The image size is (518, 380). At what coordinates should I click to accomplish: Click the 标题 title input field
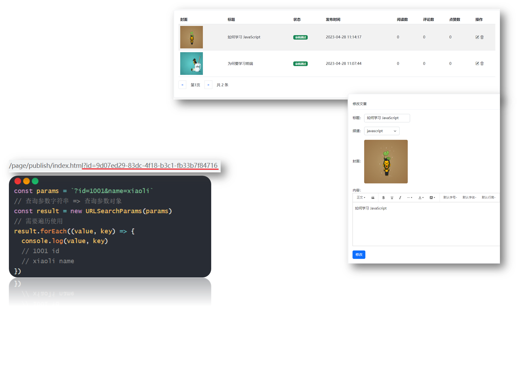[387, 118]
